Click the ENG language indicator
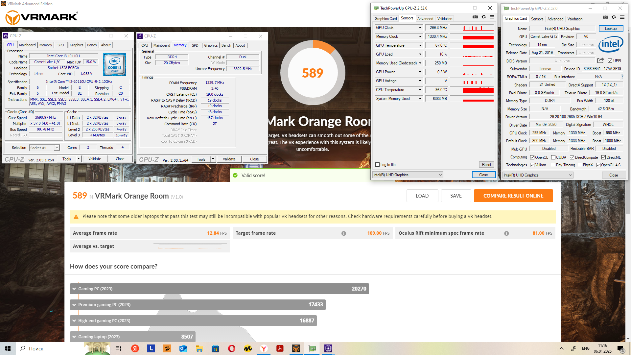This screenshot has height=355, width=631. [586, 348]
